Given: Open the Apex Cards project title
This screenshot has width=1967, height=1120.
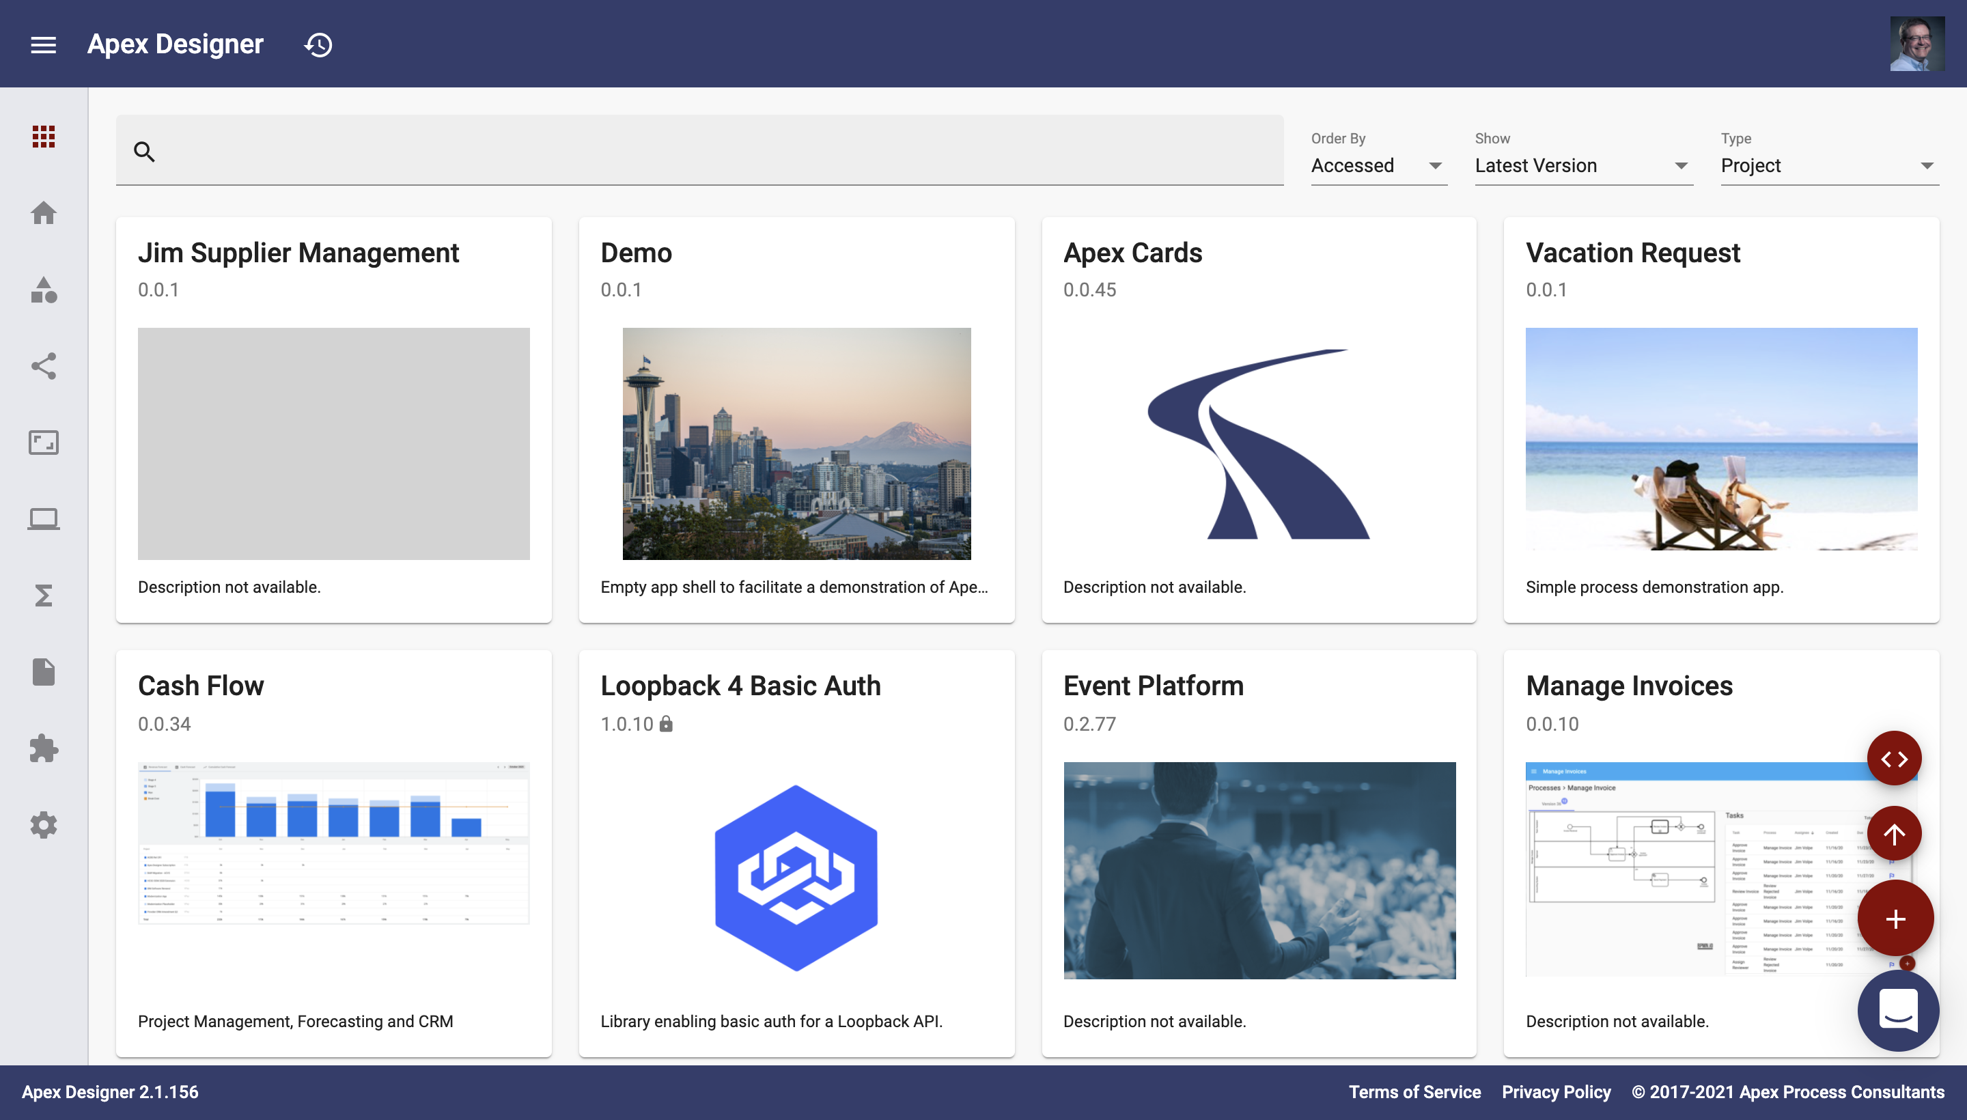Looking at the screenshot, I should click(x=1132, y=253).
